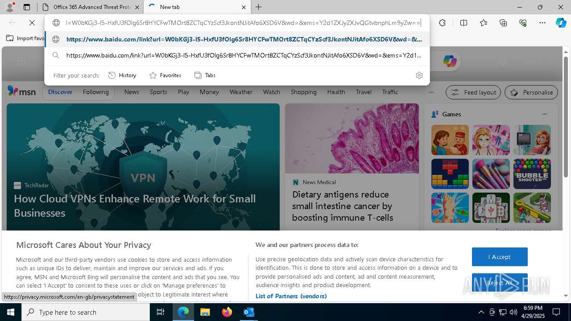Click the taskbar search box

86,312
